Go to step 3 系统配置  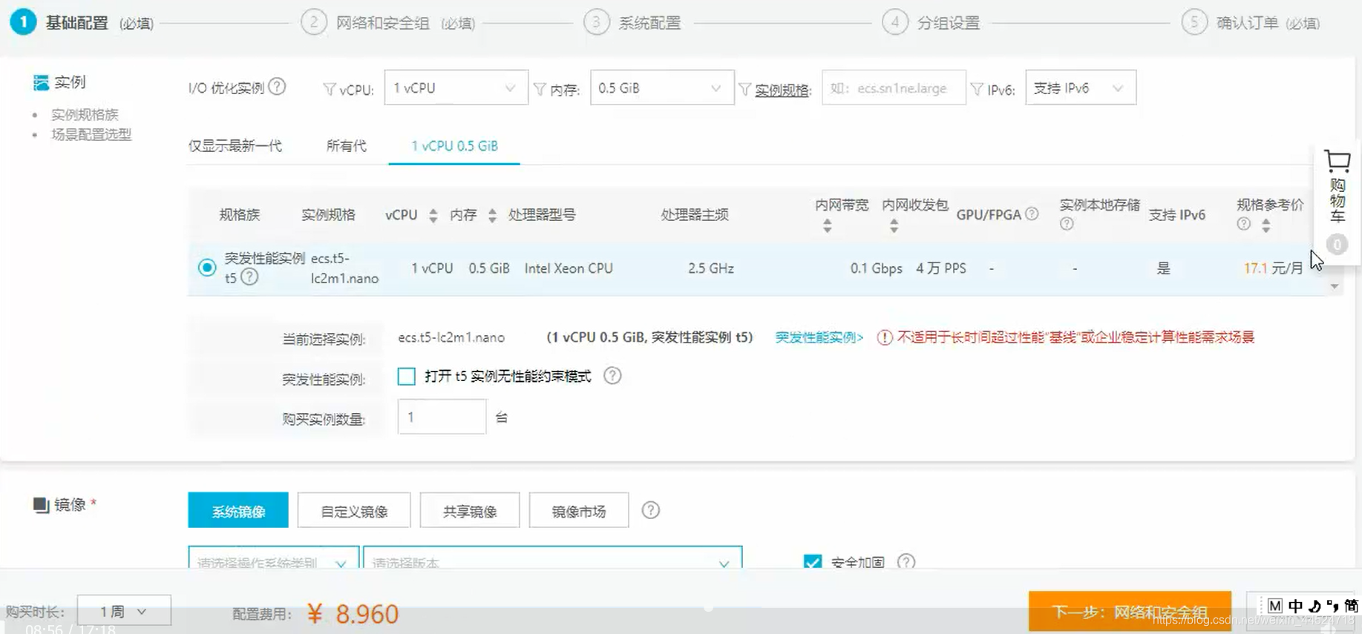[633, 23]
